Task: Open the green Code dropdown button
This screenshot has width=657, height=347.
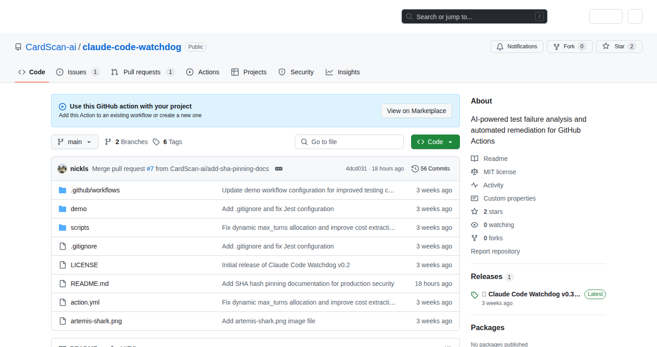Action: click(x=435, y=142)
